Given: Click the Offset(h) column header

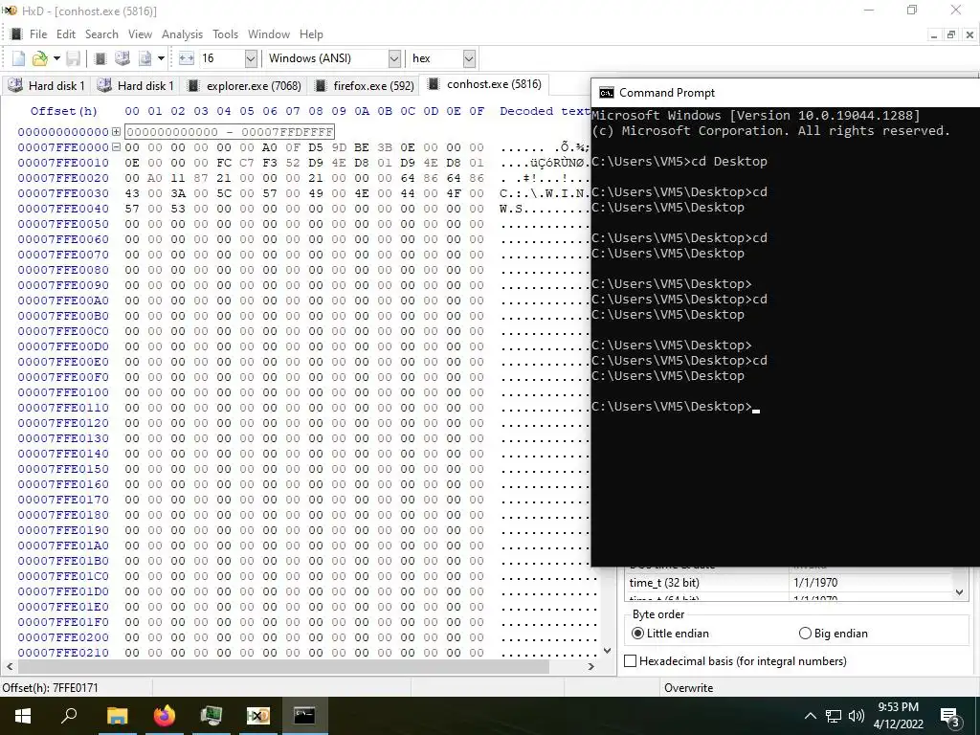Looking at the screenshot, I should (x=64, y=111).
